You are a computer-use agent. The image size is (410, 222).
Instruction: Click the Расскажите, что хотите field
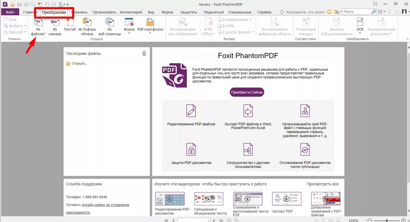coord(305,12)
